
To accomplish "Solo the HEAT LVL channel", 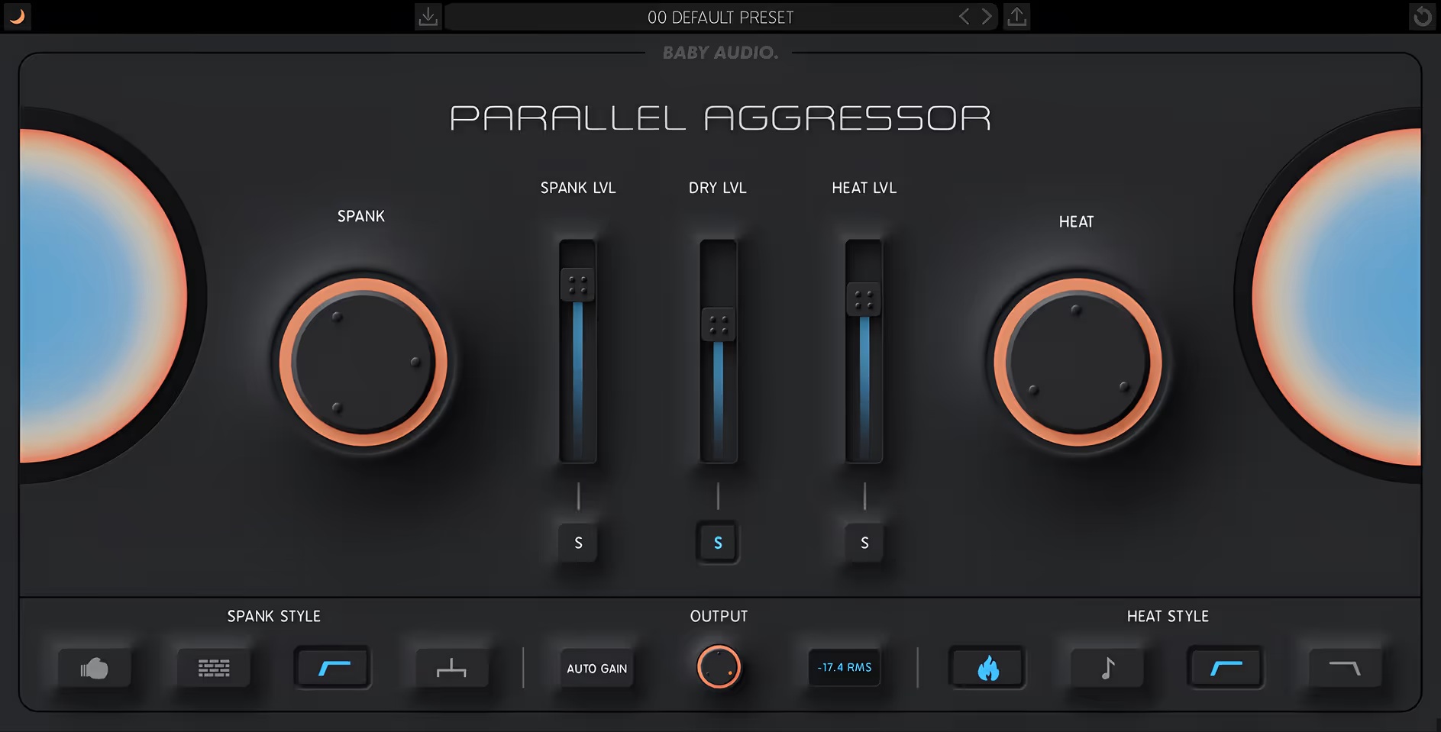I will [x=864, y=543].
